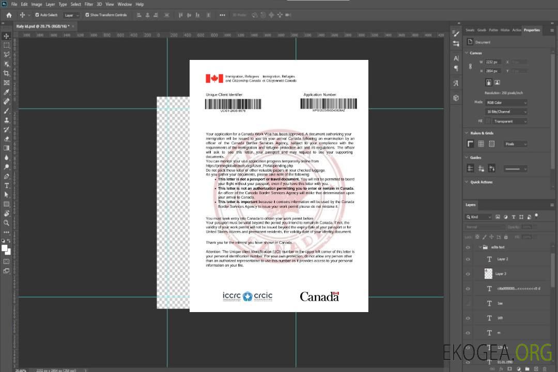Screen dimensions: 558x372
Task: Hide the '169' text layer
Action: pyautogui.click(x=468, y=318)
